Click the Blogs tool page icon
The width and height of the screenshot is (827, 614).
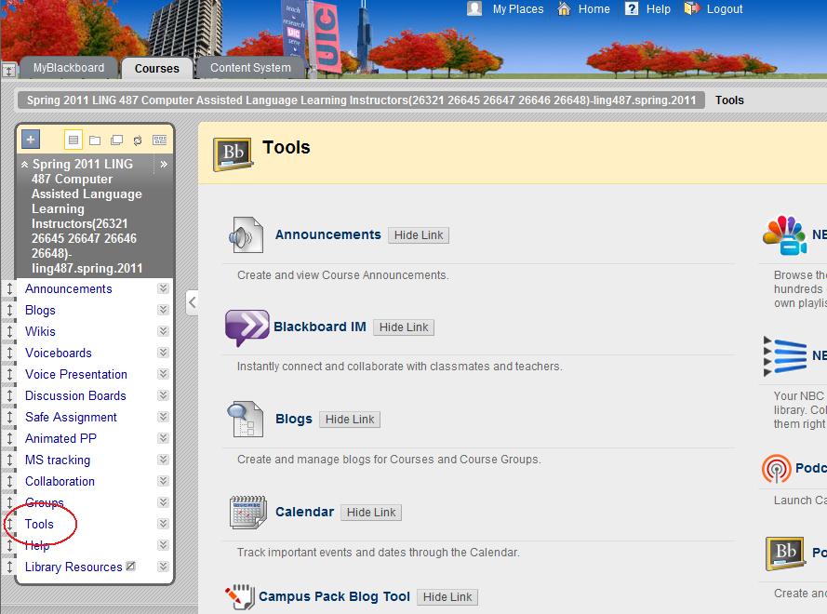pyautogui.click(x=246, y=420)
